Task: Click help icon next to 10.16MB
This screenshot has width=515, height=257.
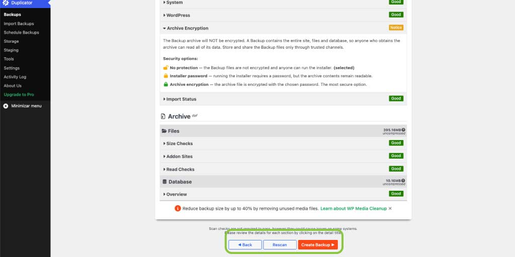Action: point(403,181)
